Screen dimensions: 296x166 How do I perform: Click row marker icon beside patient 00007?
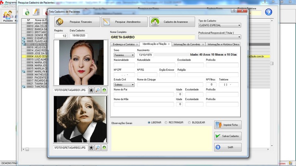(x=24, y=72)
